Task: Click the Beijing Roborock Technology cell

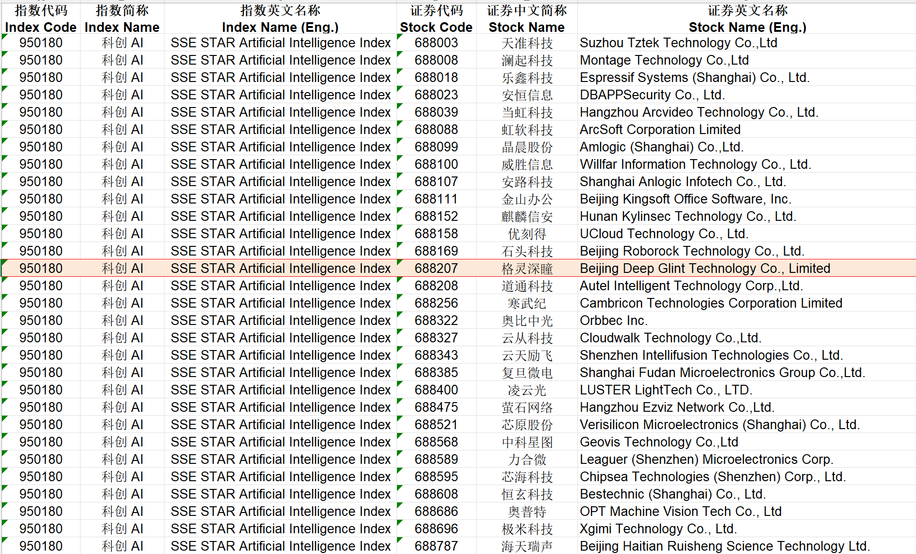Action: pyautogui.click(x=692, y=251)
